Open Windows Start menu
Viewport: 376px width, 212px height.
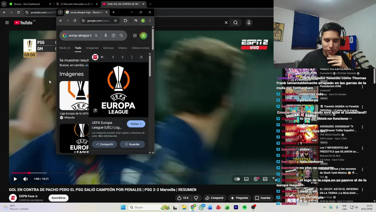(123, 207)
